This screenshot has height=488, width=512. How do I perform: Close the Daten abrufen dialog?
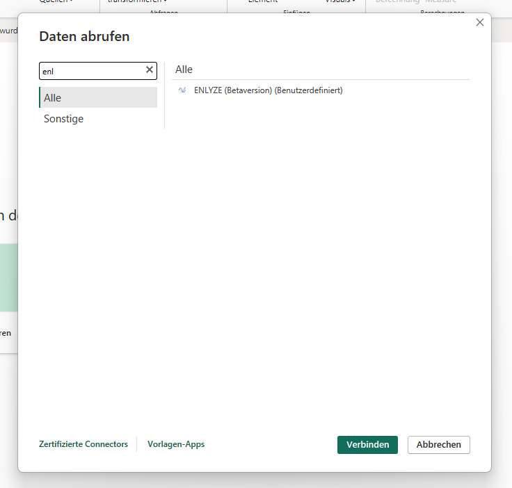[479, 23]
